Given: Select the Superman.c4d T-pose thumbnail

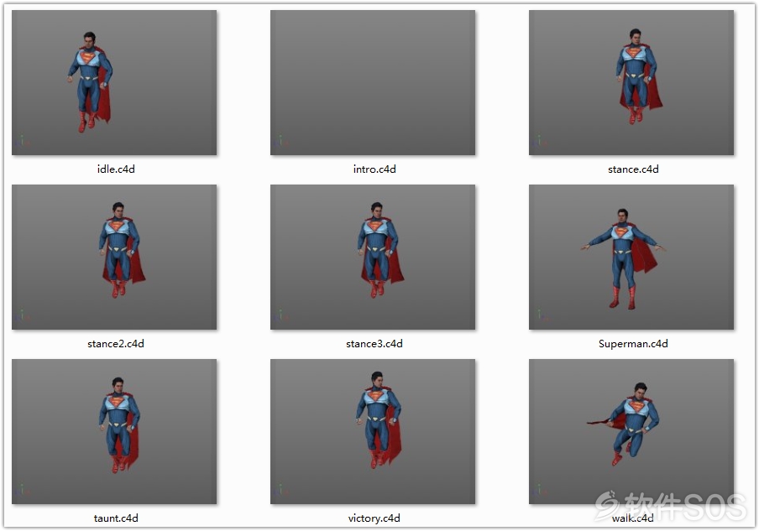Looking at the screenshot, I should coord(631,258).
